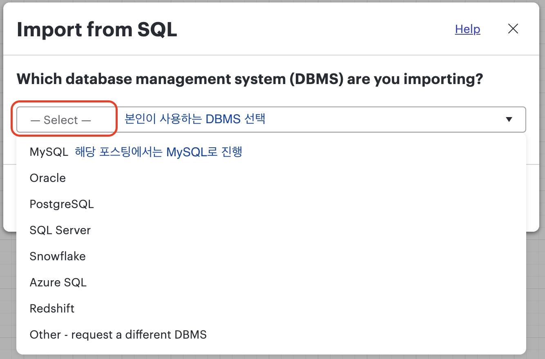Open the Help link

tap(467, 29)
